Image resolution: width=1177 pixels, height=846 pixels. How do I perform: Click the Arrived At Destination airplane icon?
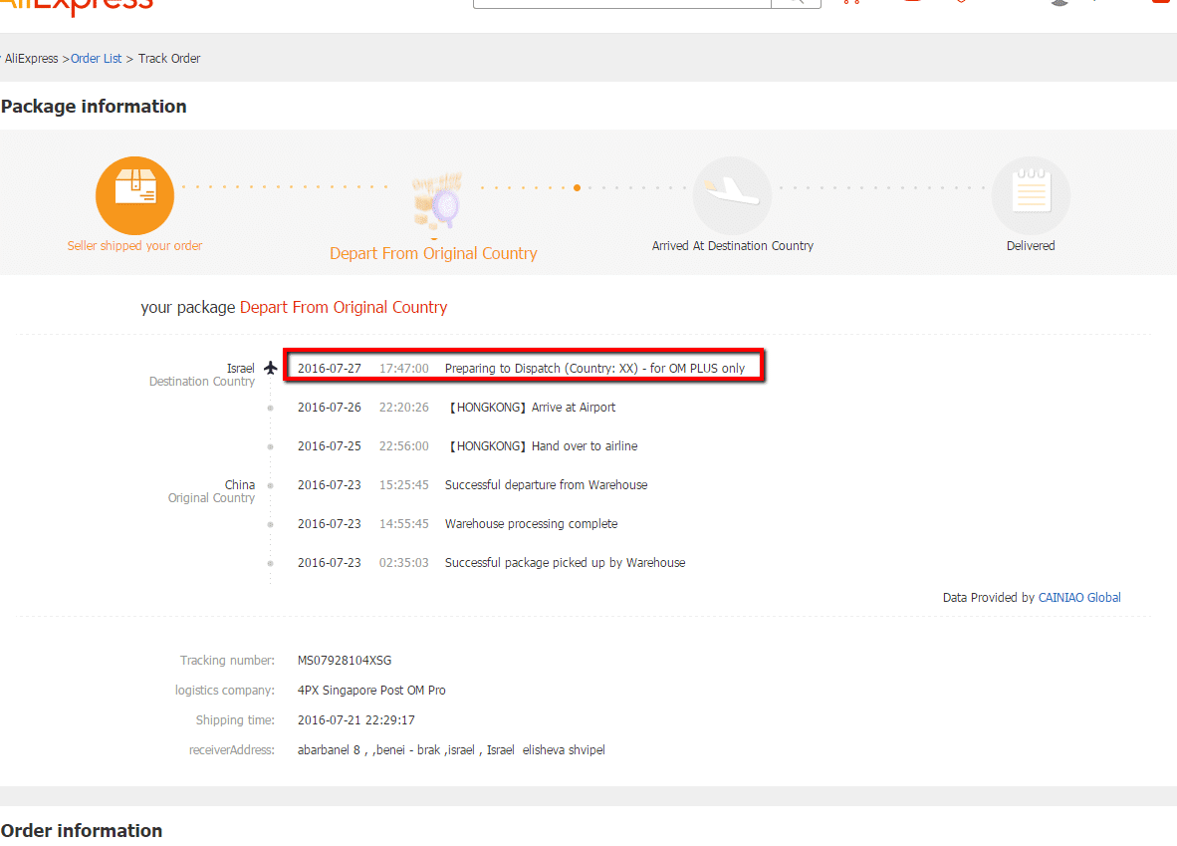(x=732, y=195)
